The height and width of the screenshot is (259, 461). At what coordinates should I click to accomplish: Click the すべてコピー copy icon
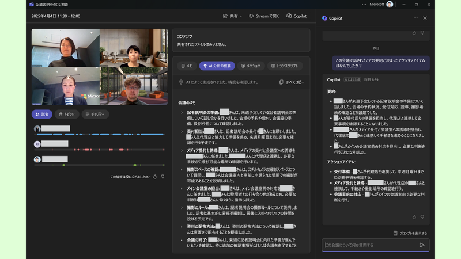click(281, 82)
